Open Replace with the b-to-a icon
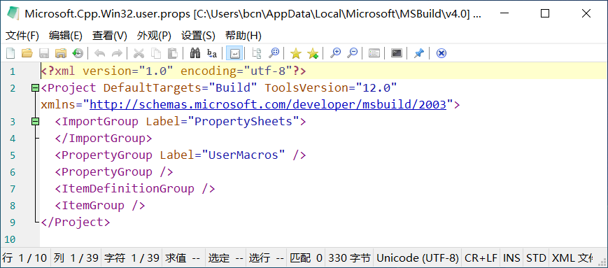This screenshot has height=268, width=608. tap(212, 53)
